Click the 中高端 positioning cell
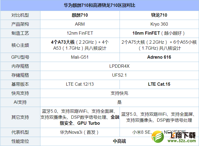 119,141
